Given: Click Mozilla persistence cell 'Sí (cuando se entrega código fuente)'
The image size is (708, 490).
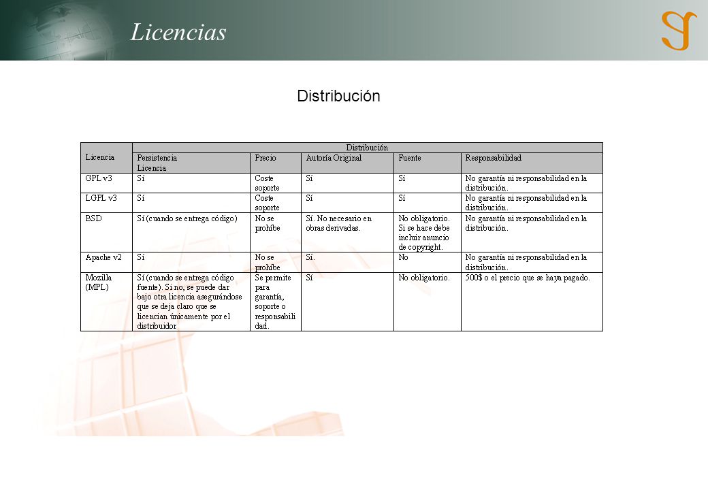Looking at the screenshot, I should coord(190,302).
